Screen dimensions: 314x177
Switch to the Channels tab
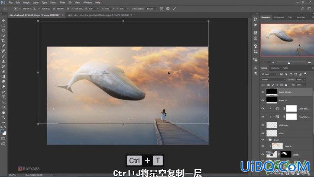[275, 68]
